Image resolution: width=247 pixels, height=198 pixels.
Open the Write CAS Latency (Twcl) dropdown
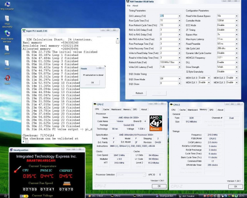179,67
